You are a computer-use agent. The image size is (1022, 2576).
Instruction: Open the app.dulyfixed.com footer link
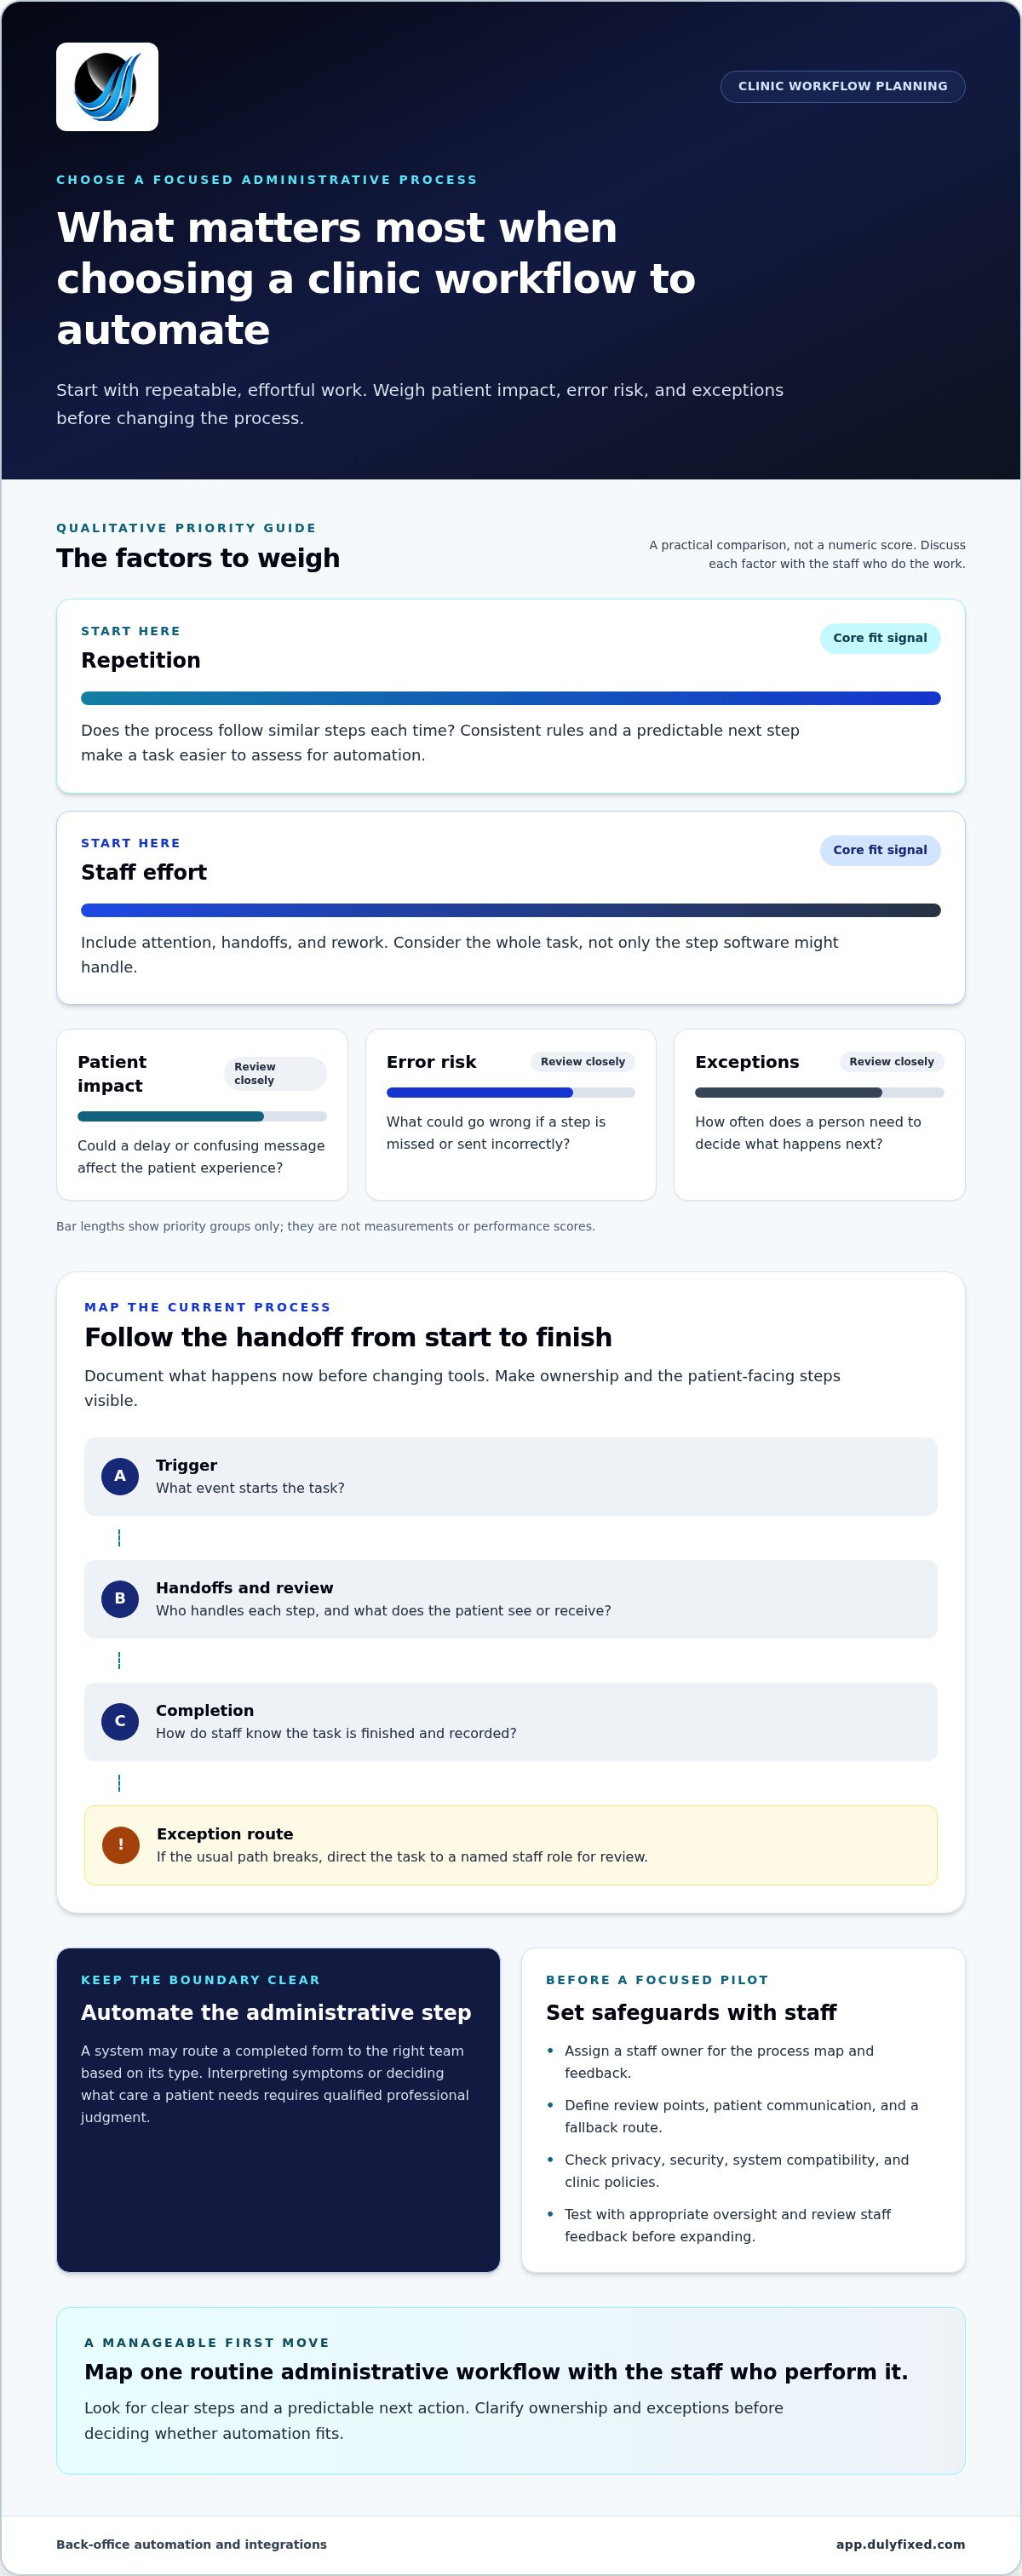click(x=900, y=2544)
